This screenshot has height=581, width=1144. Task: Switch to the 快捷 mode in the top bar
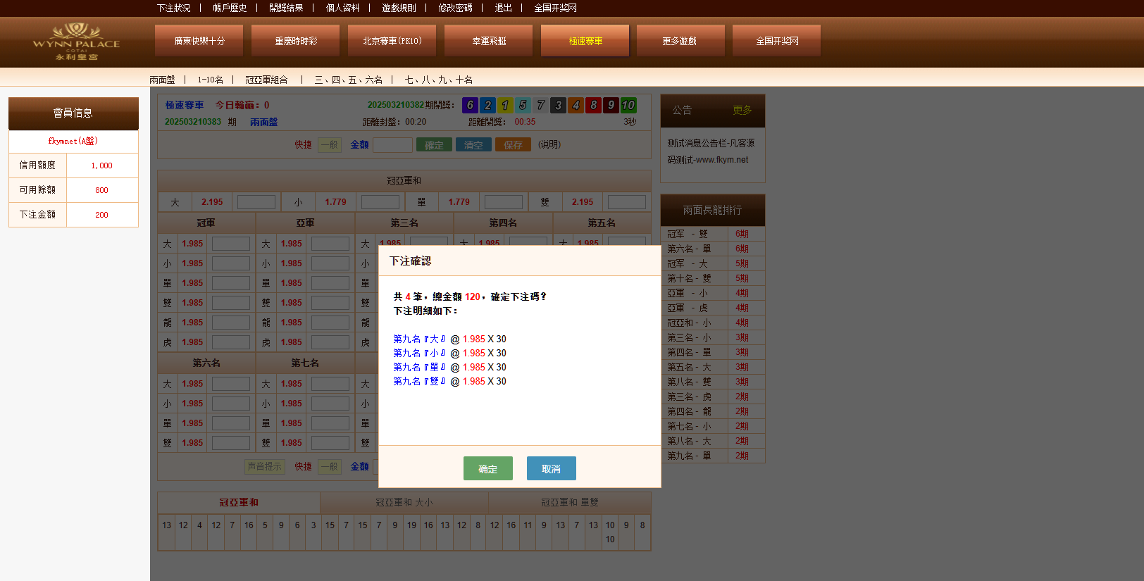[303, 145]
